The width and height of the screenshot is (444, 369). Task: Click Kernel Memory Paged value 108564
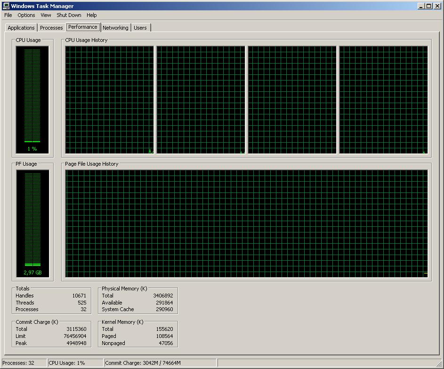[164, 336]
